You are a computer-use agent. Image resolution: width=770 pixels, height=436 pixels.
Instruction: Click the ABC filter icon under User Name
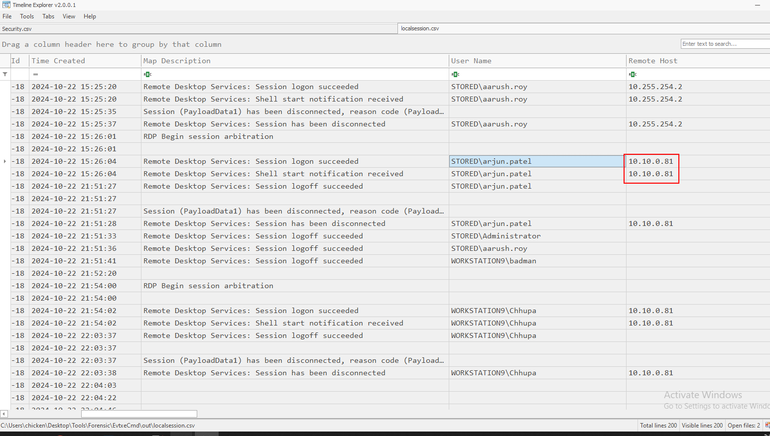[455, 74]
